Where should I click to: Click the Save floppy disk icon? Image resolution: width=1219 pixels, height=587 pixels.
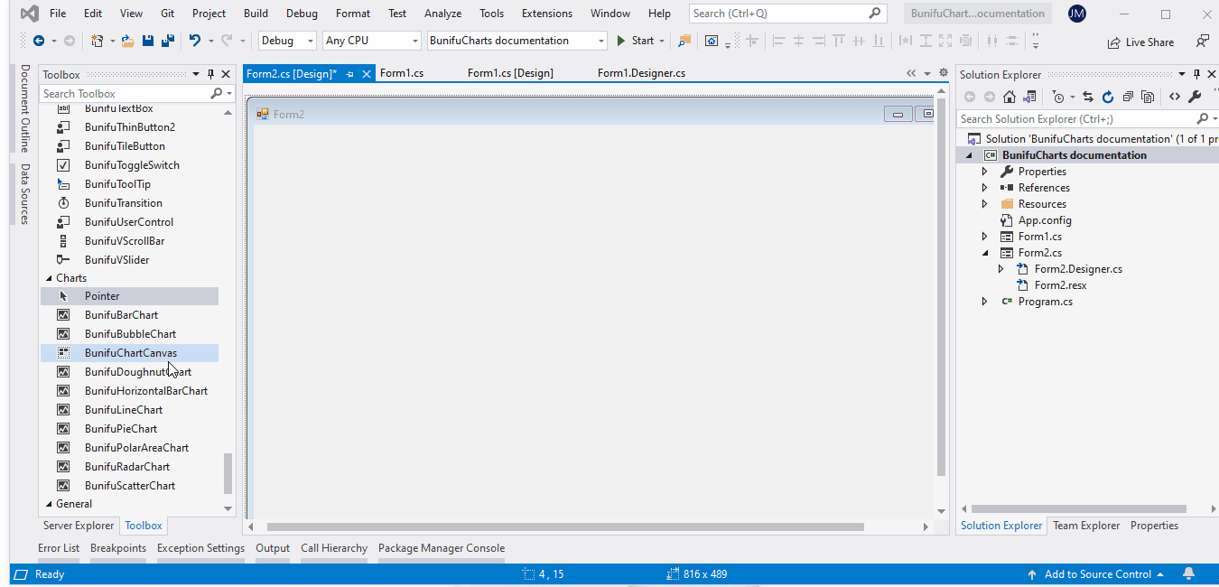click(148, 41)
